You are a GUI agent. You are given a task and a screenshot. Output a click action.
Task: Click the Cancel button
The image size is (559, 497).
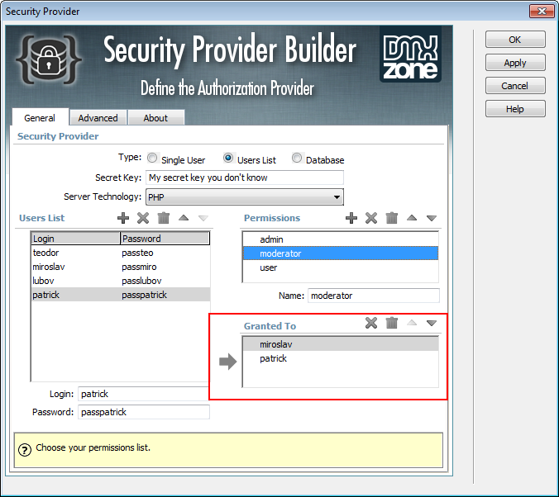click(515, 85)
